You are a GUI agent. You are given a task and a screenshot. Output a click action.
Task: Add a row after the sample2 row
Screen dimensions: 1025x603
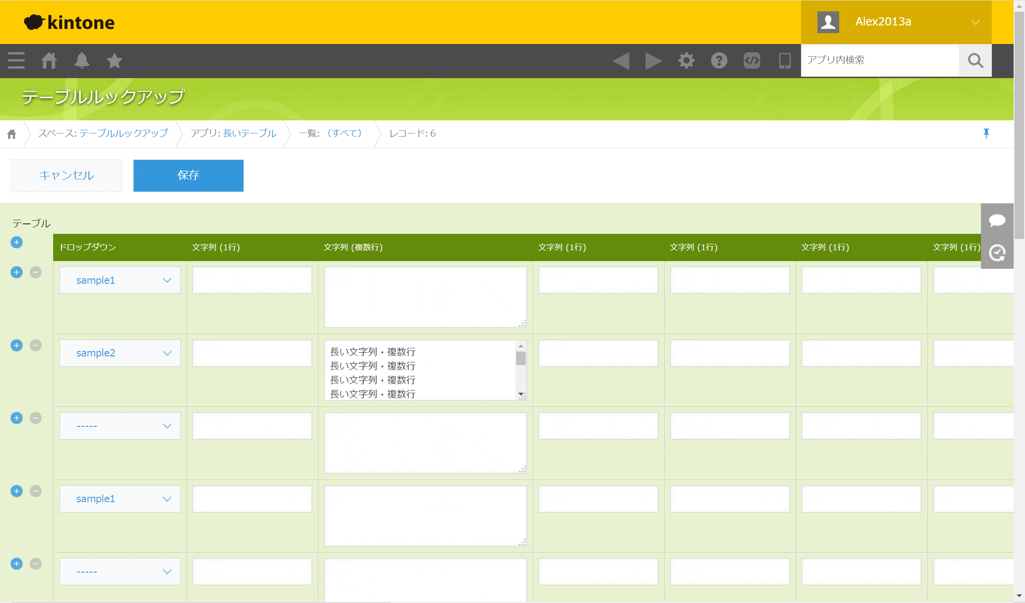[x=16, y=345]
